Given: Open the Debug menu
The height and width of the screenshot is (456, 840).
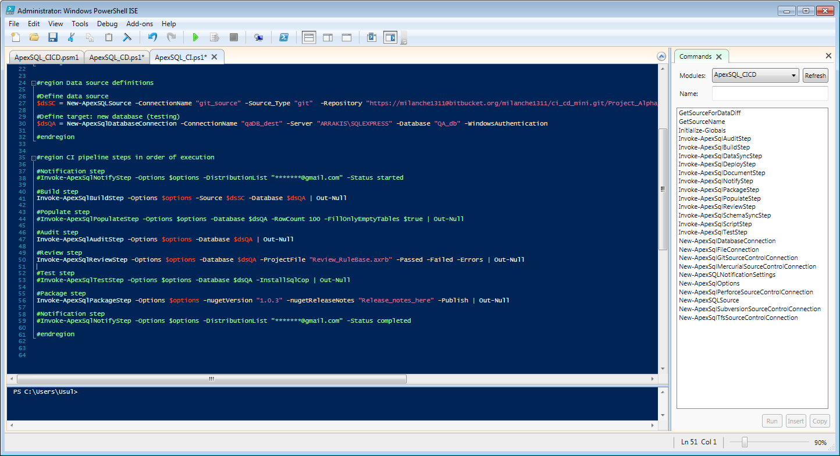Looking at the screenshot, I should pos(107,24).
